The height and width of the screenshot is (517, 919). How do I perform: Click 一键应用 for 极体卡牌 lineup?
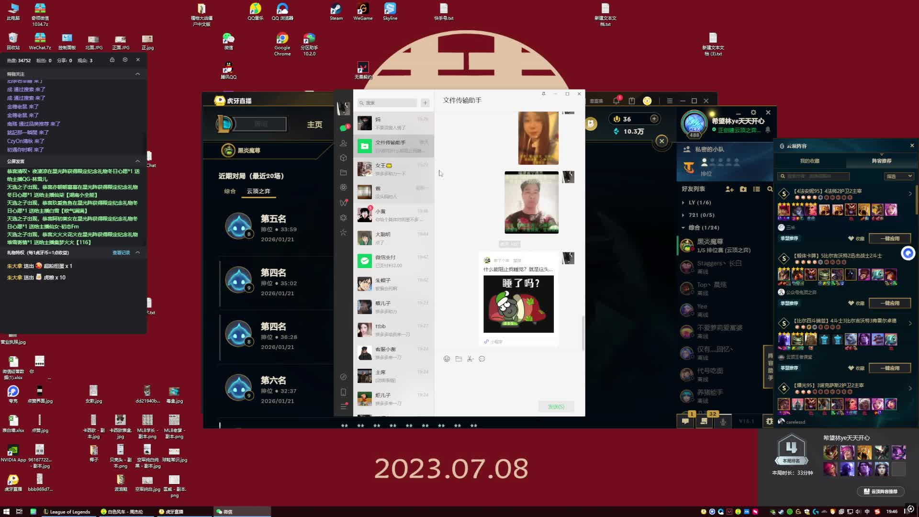[889, 303]
